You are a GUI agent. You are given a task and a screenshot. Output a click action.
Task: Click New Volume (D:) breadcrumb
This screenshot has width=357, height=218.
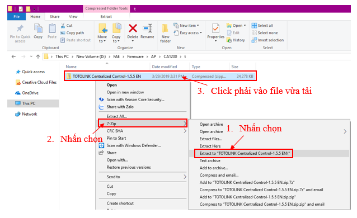(x=91, y=56)
